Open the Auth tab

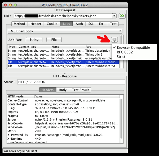click(x=79, y=24)
